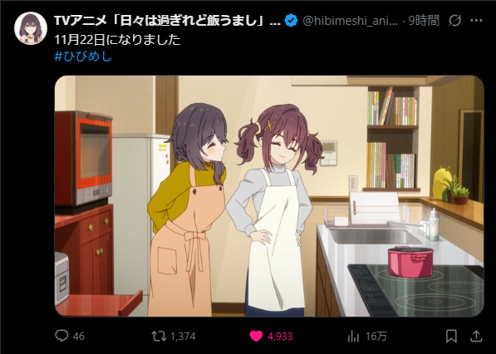Image resolution: width=496 pixels, height=354 pixels.
Task: Click the 1,374 reposts count
Action: [183, 336]
